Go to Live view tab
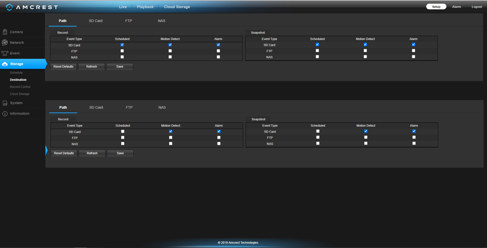Image resolution: width=487 pixels, height=248 pixels. tap(123, 7)
